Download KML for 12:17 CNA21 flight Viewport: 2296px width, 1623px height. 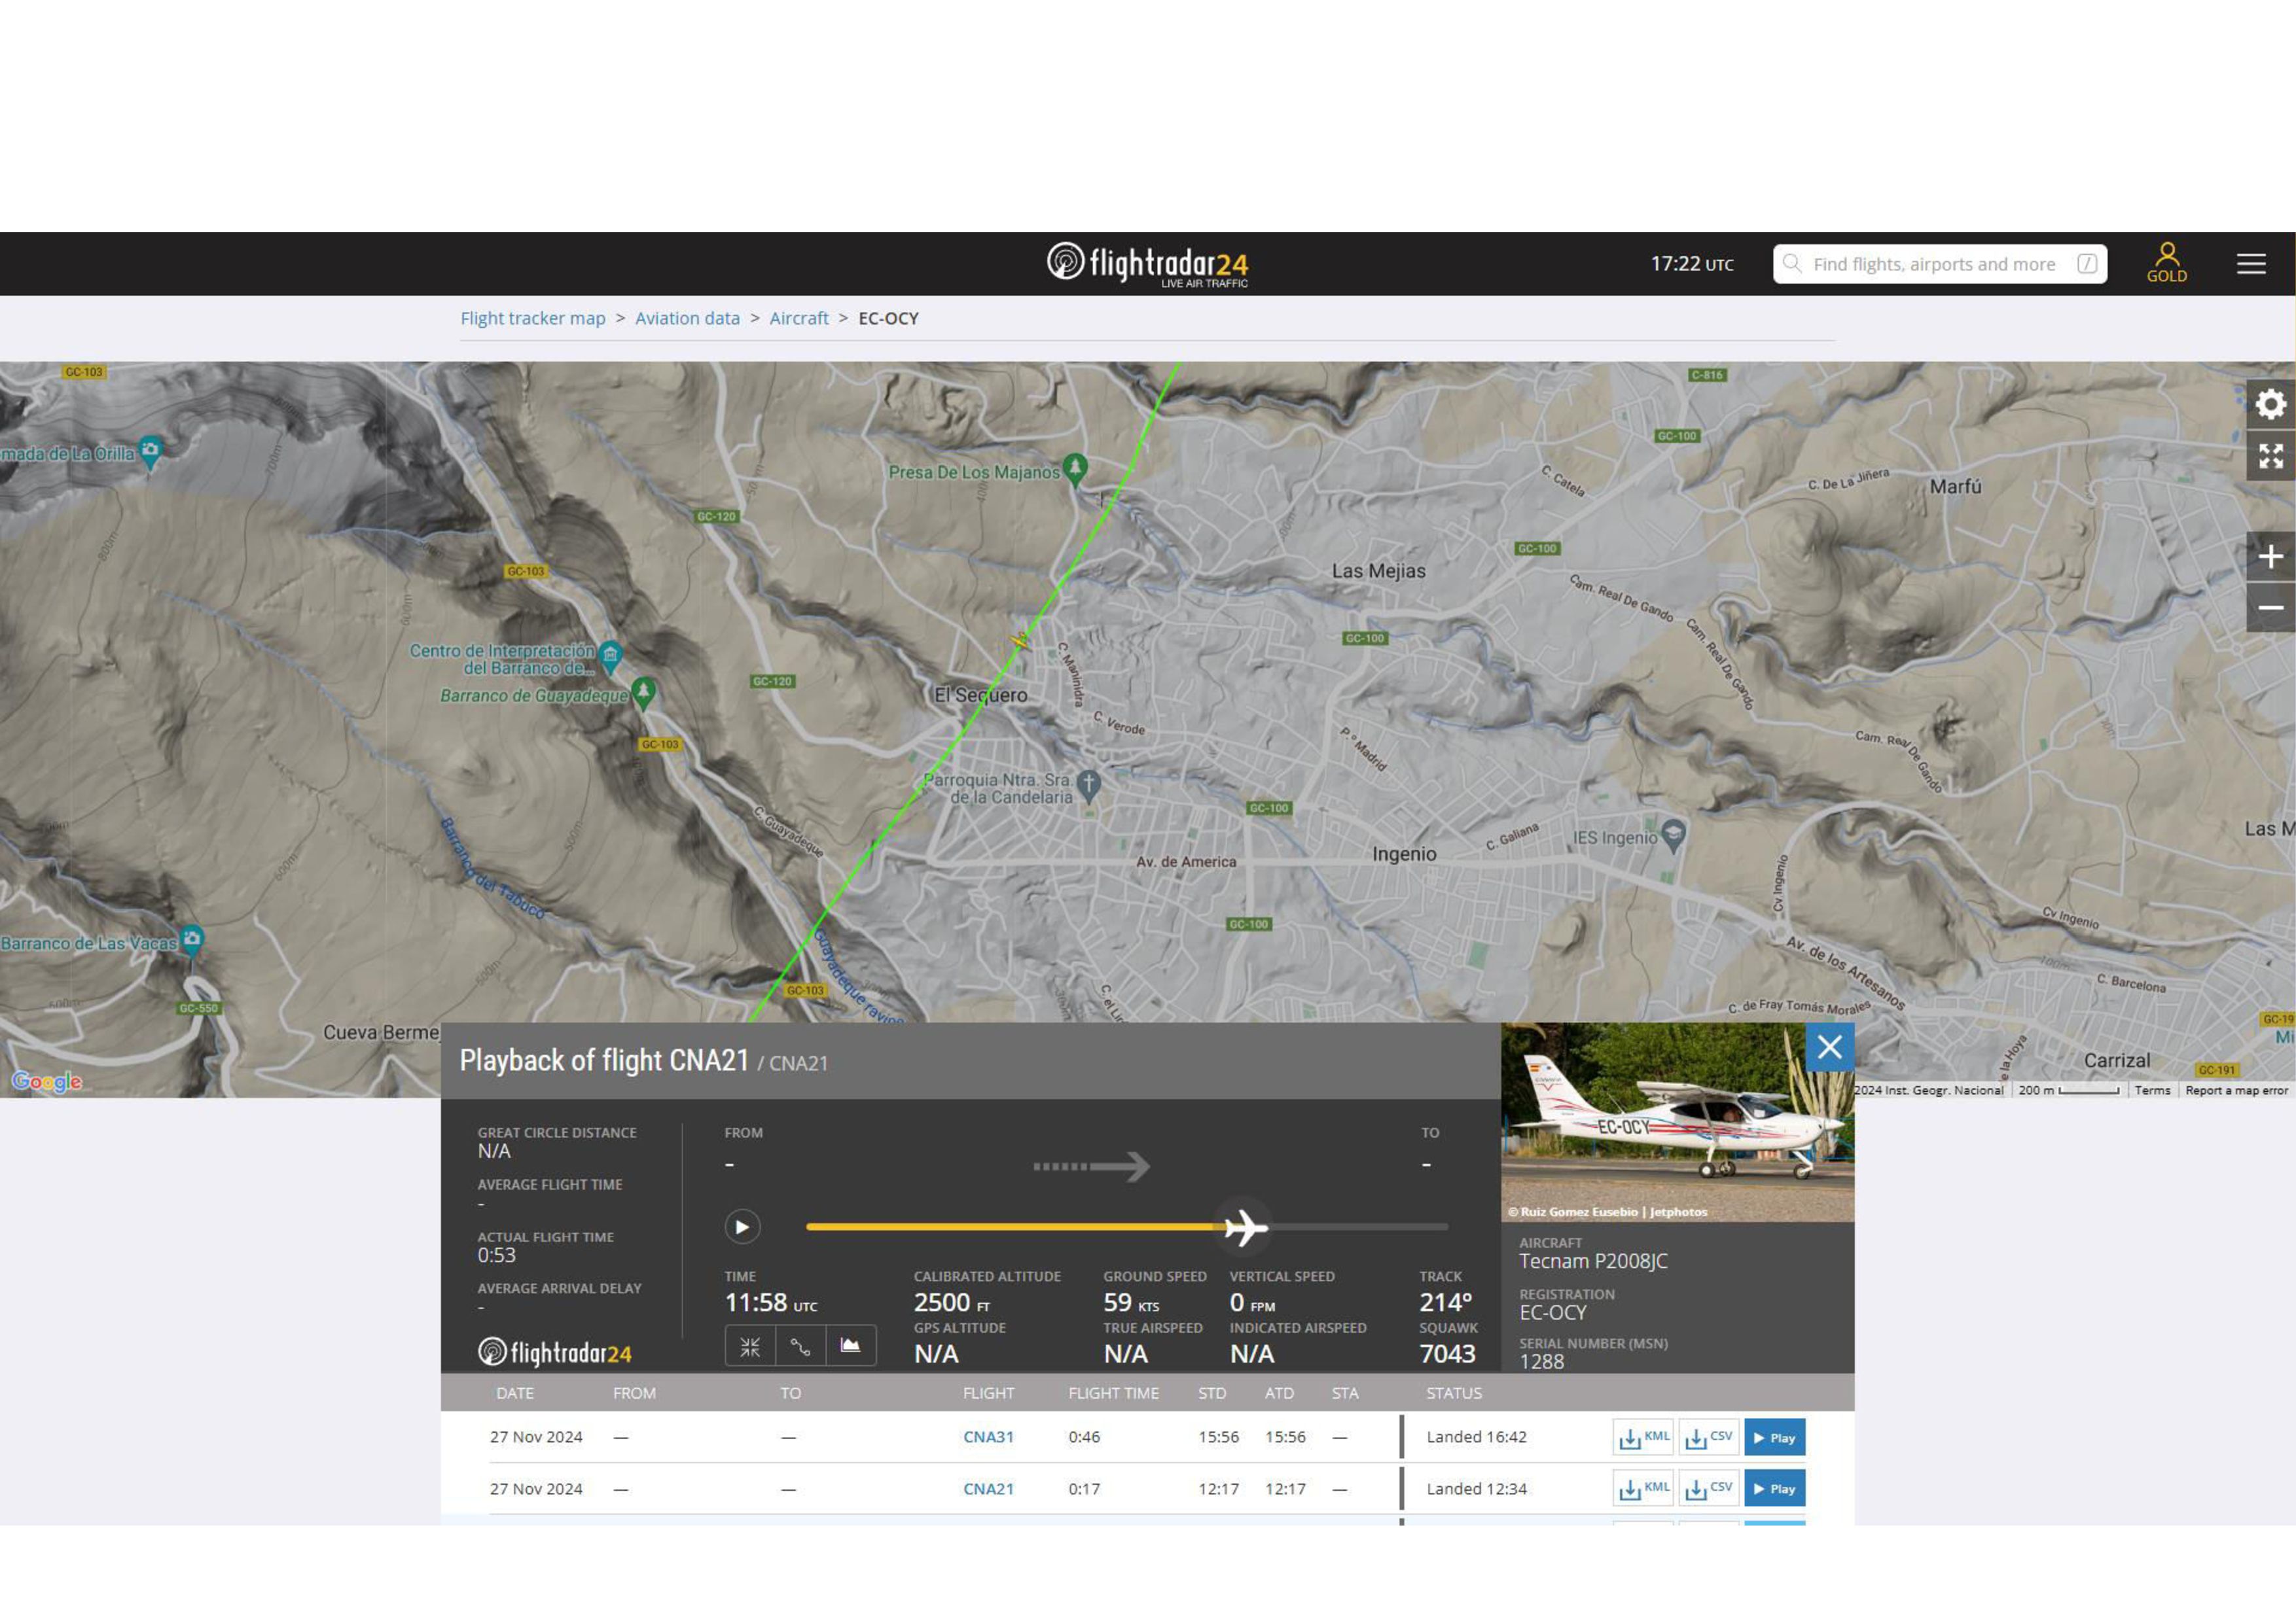point(1643,1488)
